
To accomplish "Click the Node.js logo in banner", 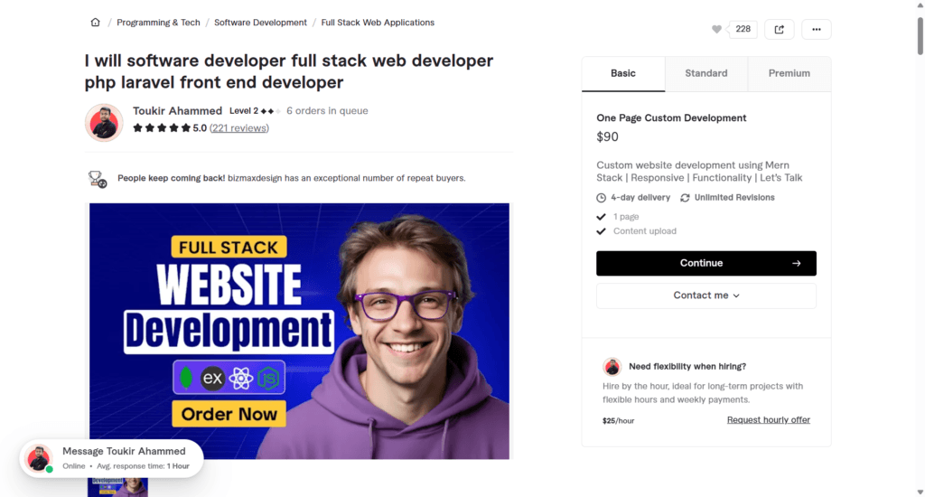I will click(x=268, y=379).
